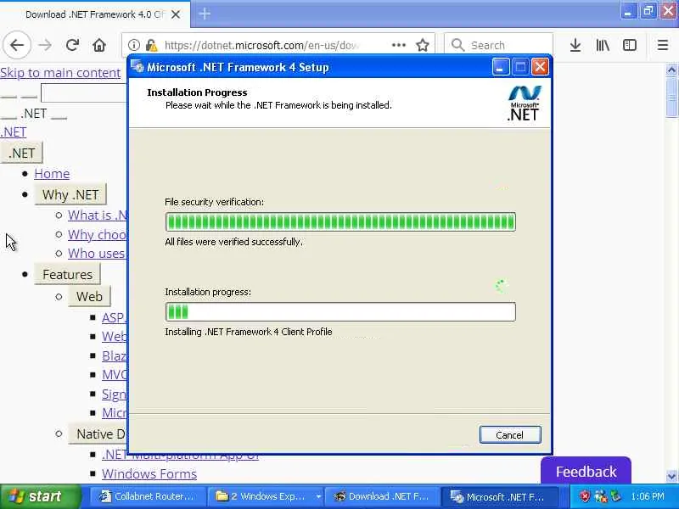
Task: Click the setup icon in dialog title bar
Action: (137, 67)
